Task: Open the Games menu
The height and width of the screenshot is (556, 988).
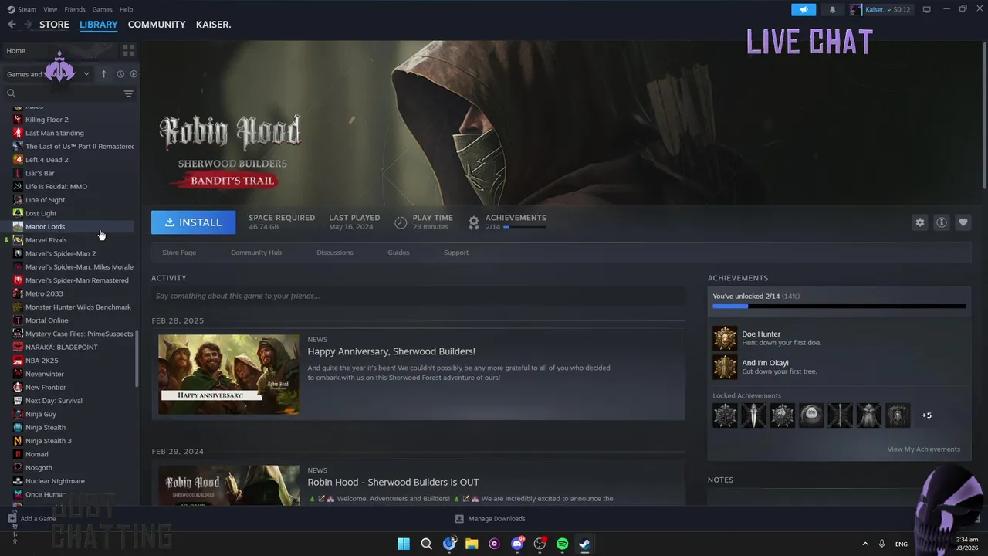Action: [x=102, y=9]
